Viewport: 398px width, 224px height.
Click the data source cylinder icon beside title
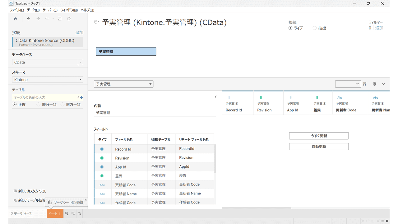point(96,22)
